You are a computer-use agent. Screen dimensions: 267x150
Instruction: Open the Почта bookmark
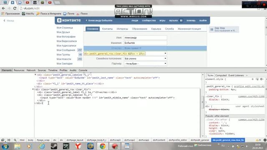pos(69,14)
